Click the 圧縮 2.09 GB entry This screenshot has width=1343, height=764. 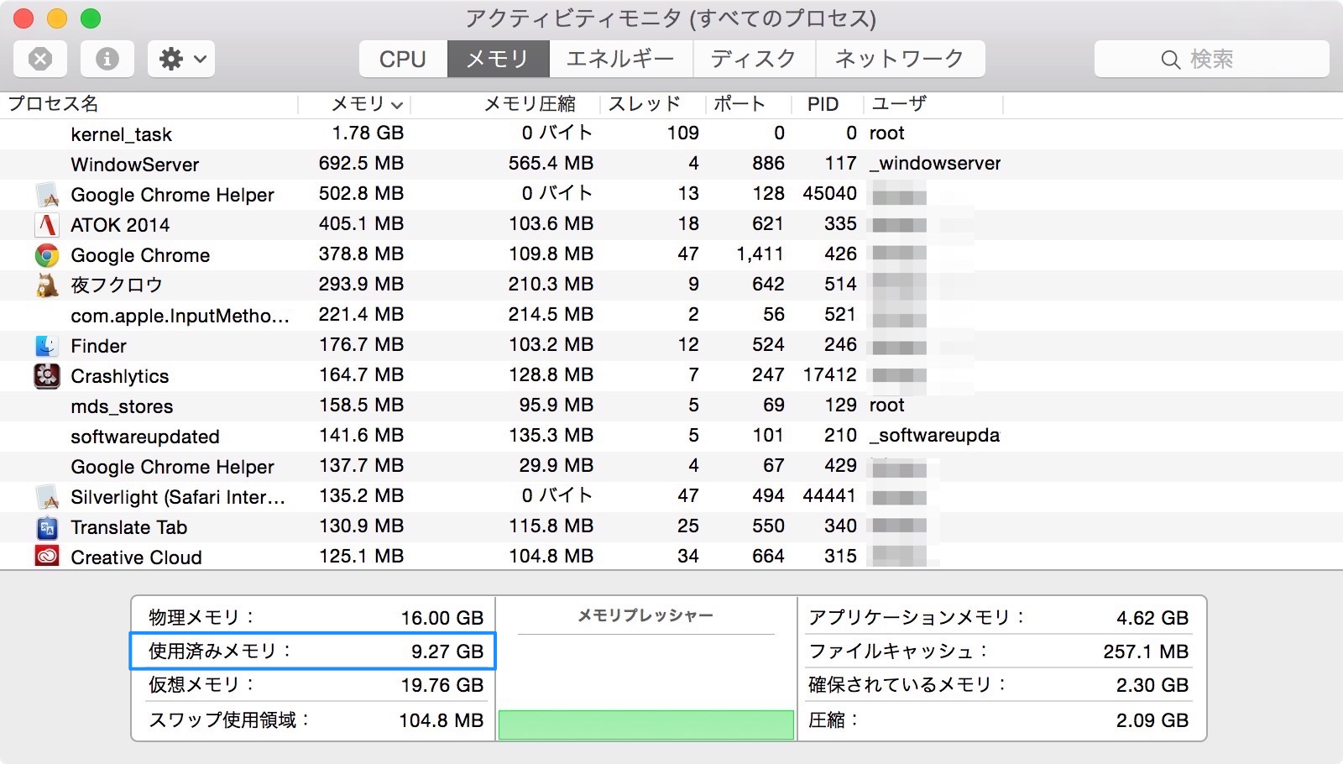[x=998, y=720]
